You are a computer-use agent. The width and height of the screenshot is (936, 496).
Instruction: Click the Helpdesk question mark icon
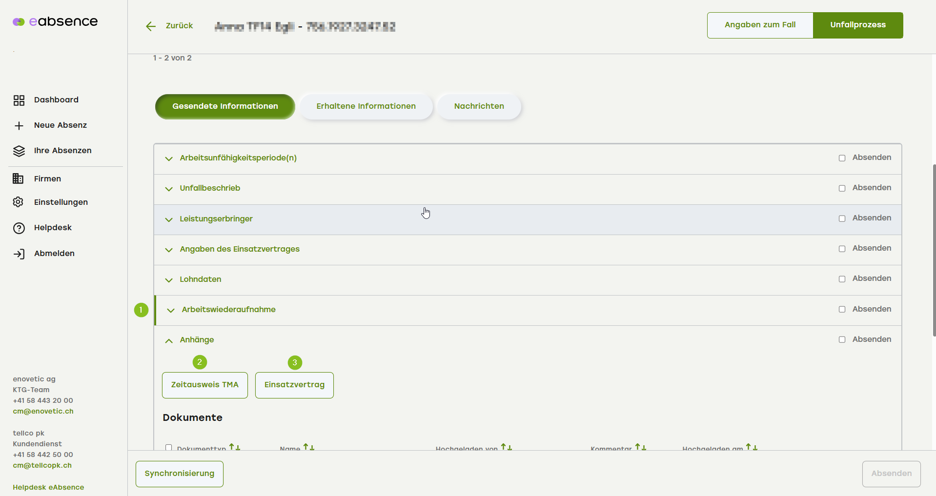tap(19, 228)
